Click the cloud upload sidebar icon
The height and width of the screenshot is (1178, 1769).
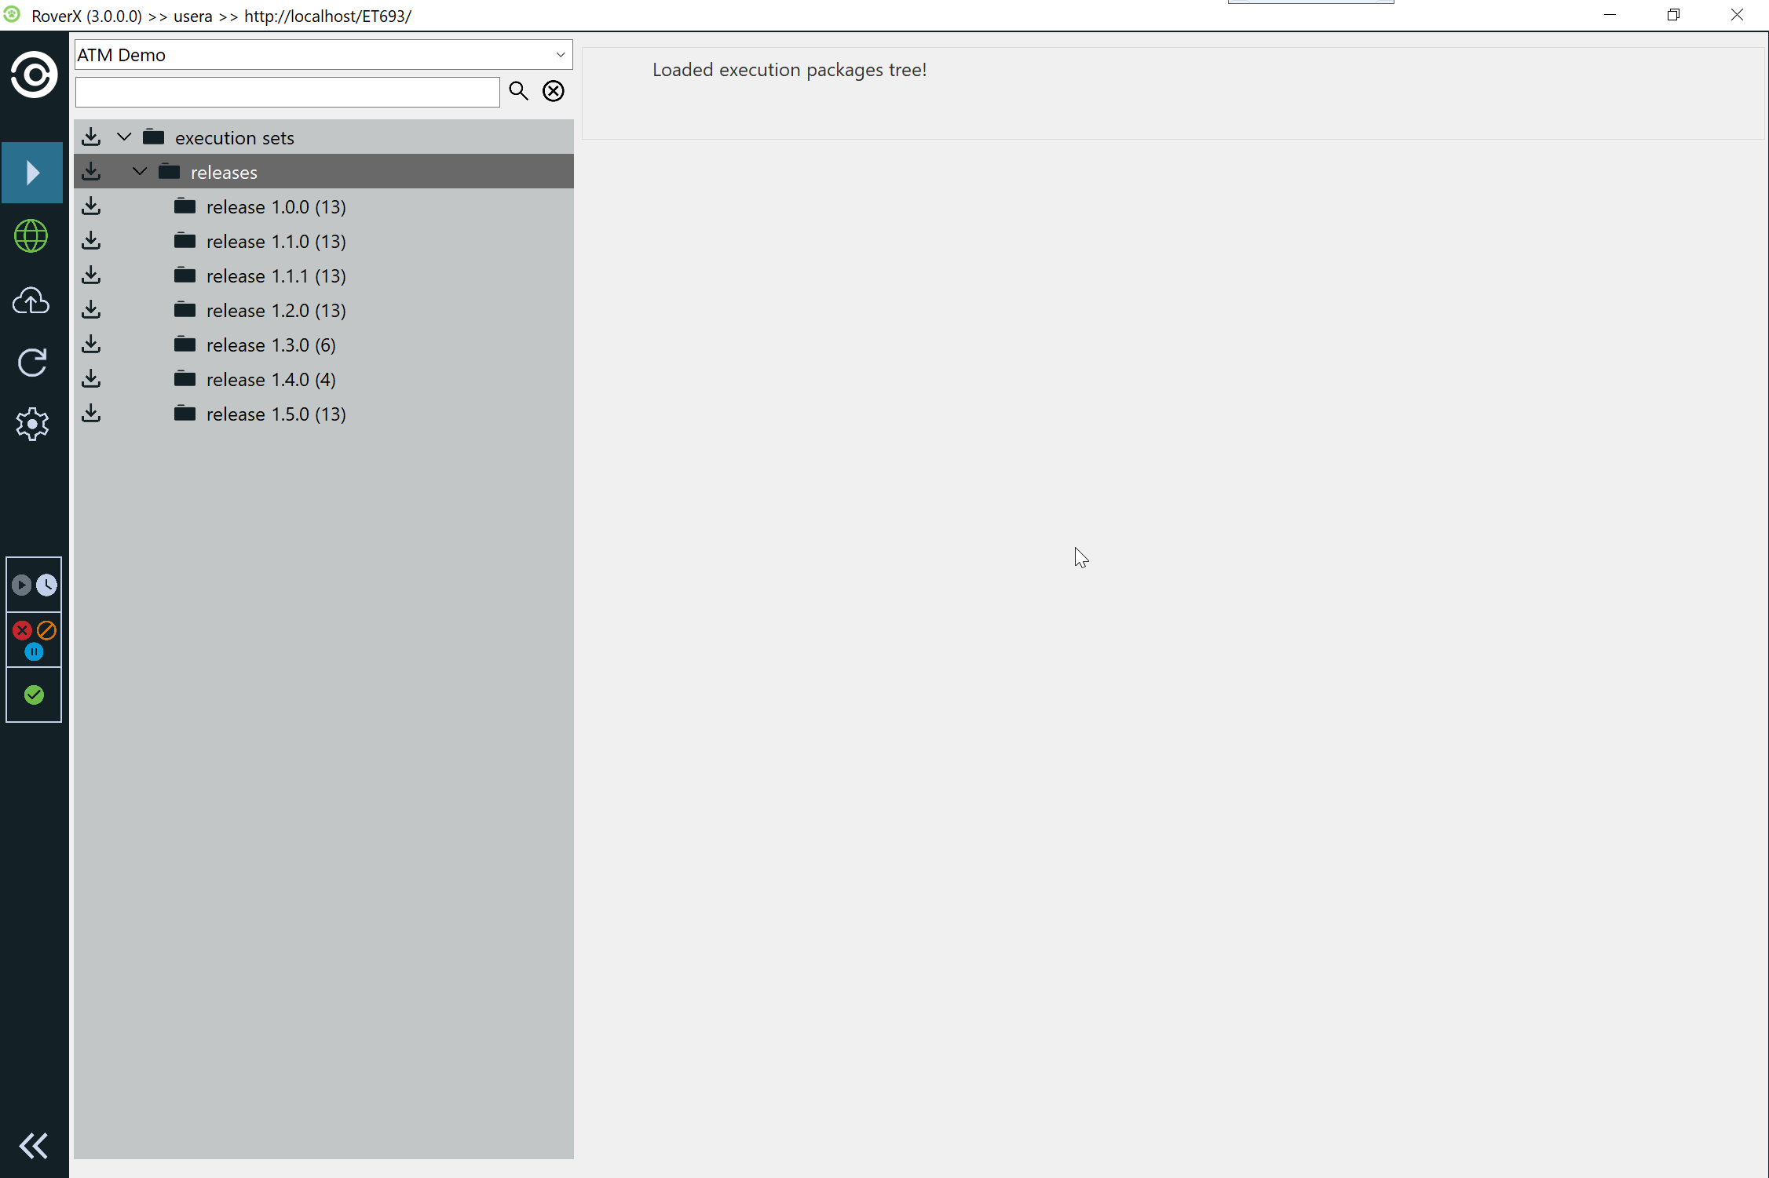coord(31,301)
